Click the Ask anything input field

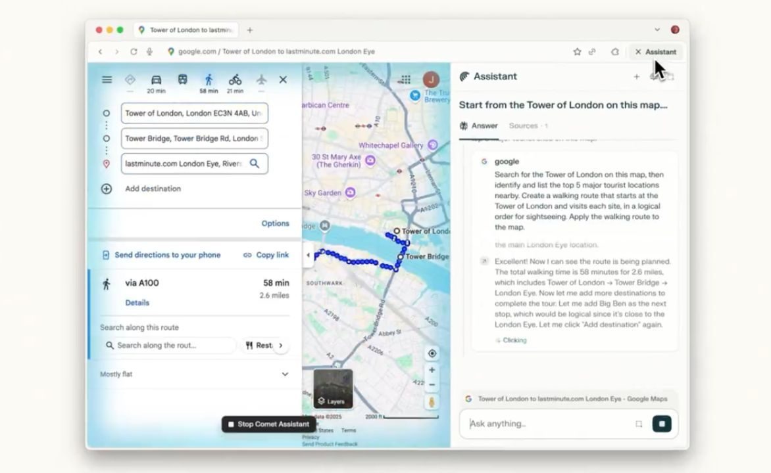point(549,424)
